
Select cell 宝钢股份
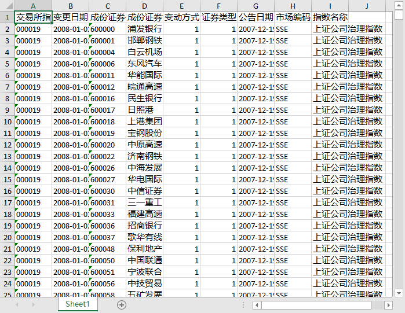144,133
